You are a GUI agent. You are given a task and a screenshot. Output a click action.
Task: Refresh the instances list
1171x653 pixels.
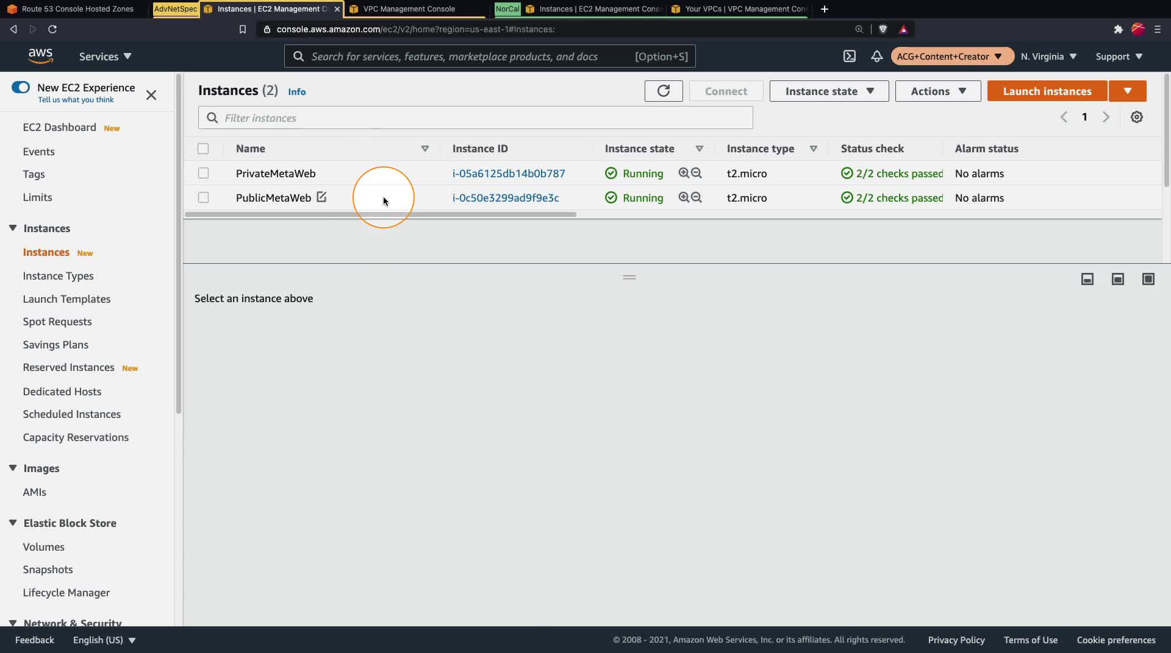[664, 91]
